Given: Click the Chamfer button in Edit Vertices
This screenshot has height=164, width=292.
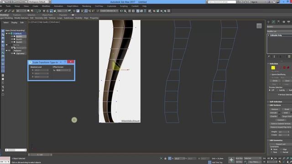Looking at the screenshot, I should [x=274, y=117].
